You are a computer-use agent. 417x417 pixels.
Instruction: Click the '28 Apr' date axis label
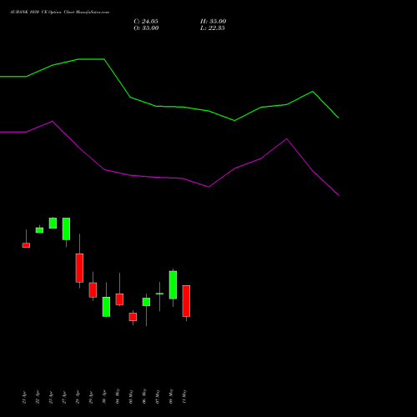[78, 397]
